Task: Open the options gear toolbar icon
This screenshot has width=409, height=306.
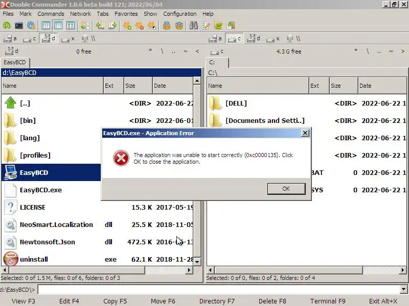Action: [31, 25]
